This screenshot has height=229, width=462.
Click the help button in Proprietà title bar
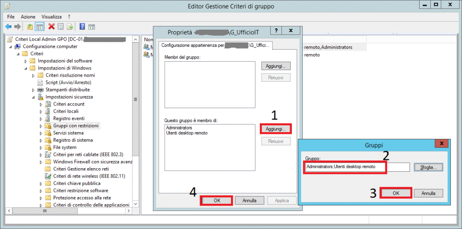(x=277, y=31)
